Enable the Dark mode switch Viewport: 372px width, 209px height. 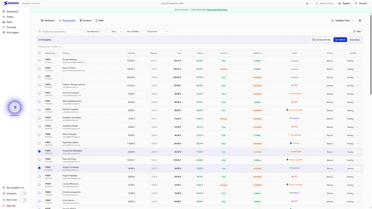click(x=24, y=200)
